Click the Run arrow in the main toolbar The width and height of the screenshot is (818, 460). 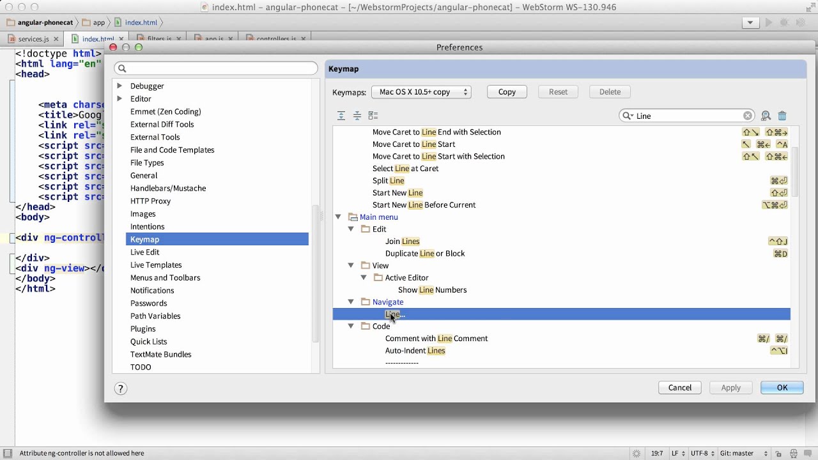pyautogui.click(x=769, y=22)
